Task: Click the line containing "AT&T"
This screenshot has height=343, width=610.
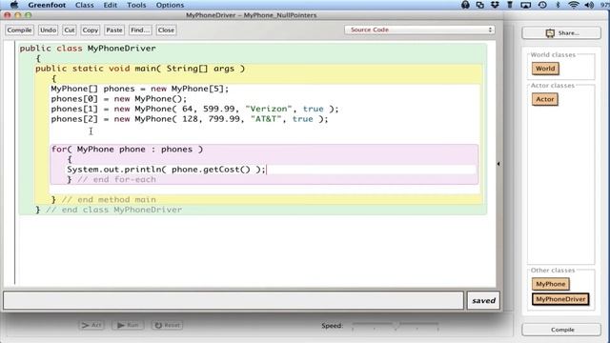Action: (190, 119)
